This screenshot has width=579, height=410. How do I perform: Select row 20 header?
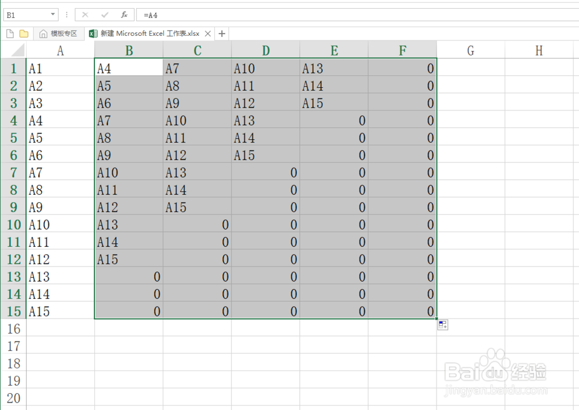(x=13, y=397)
